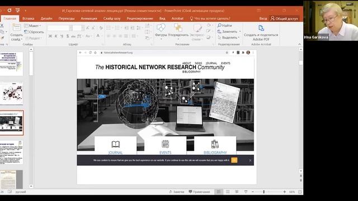The width and height of the screenshot is (358, 201).
Task: Click zoom out minus button
Action: (253, 192)
